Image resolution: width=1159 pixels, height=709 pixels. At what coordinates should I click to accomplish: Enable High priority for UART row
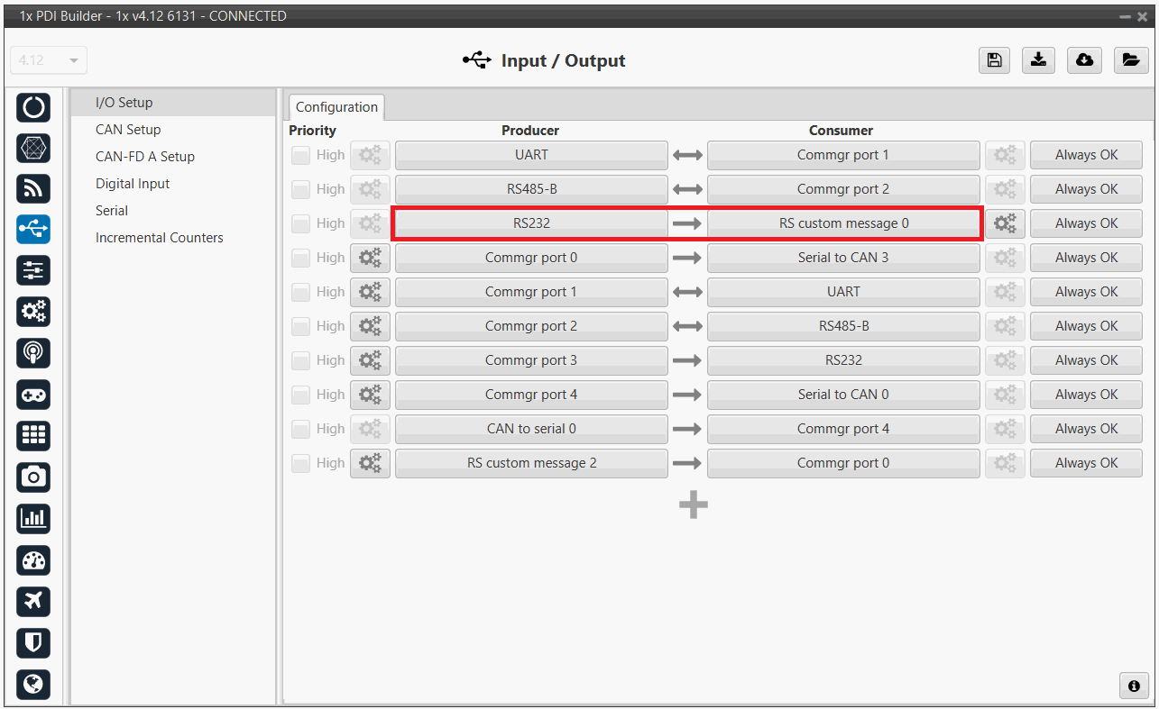tap(300, 155)
